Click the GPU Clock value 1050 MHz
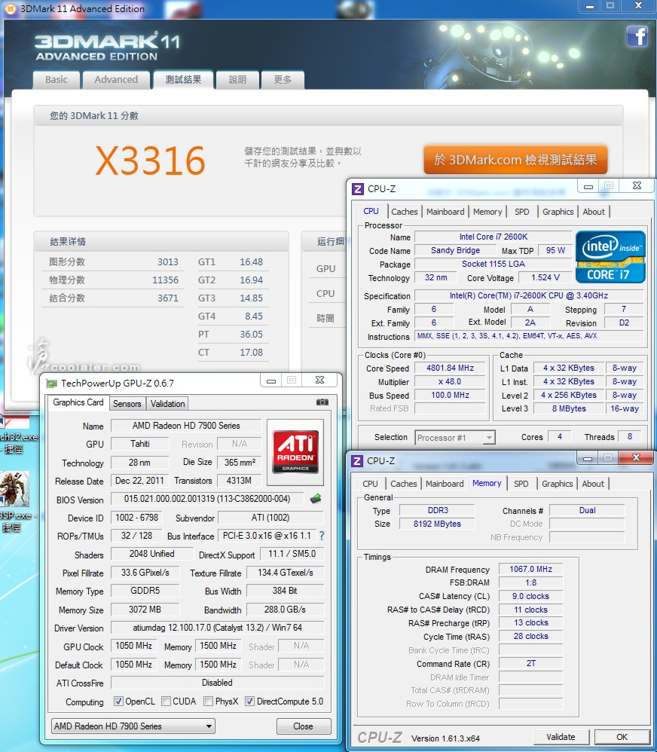 click(x=134, y=646)
